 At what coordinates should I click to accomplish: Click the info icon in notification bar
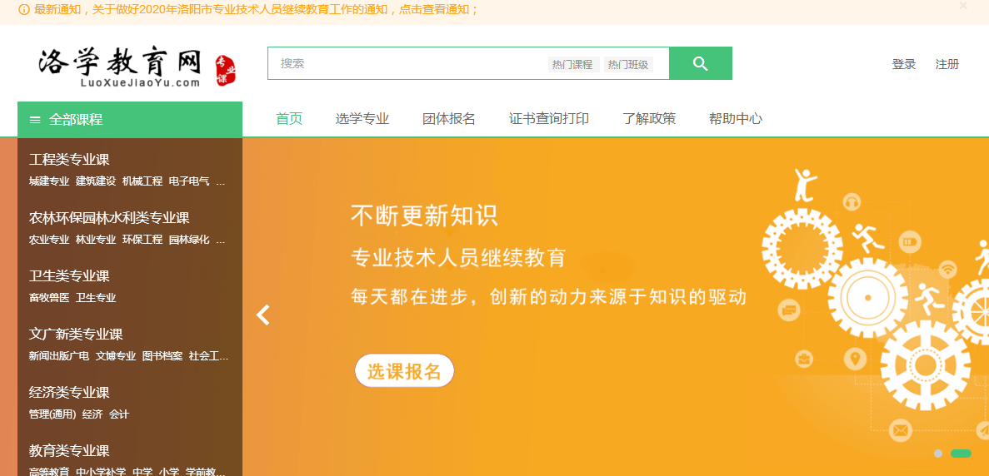point(23,10)
